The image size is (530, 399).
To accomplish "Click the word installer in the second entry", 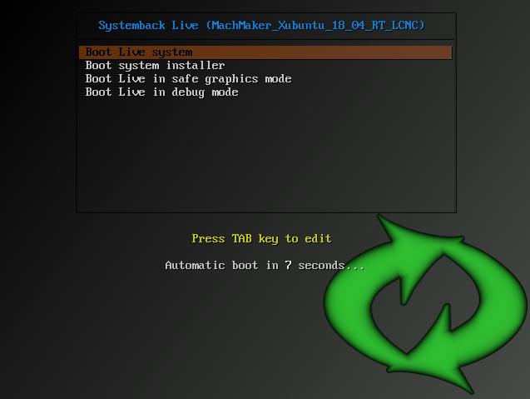I will coord(196,65).
